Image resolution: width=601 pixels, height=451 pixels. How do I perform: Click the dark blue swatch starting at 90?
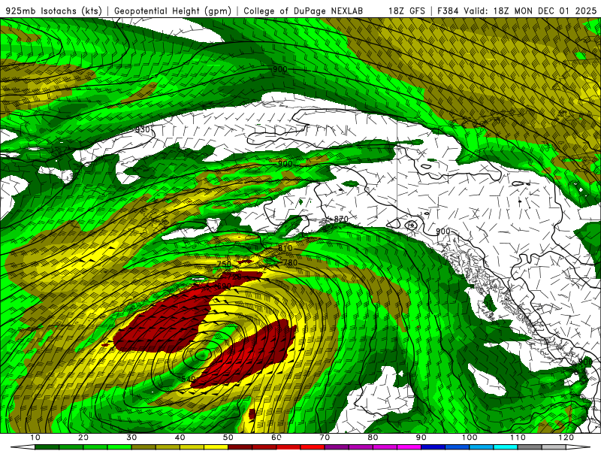433,447
